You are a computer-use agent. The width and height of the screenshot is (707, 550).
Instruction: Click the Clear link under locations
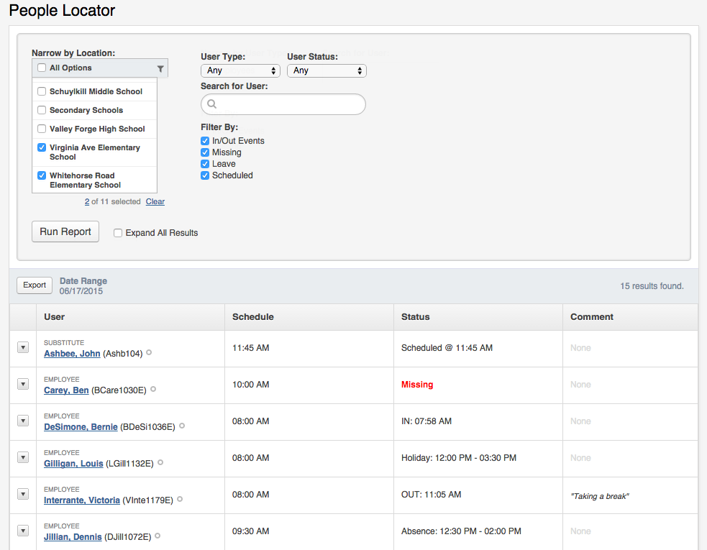coord(155,202)
